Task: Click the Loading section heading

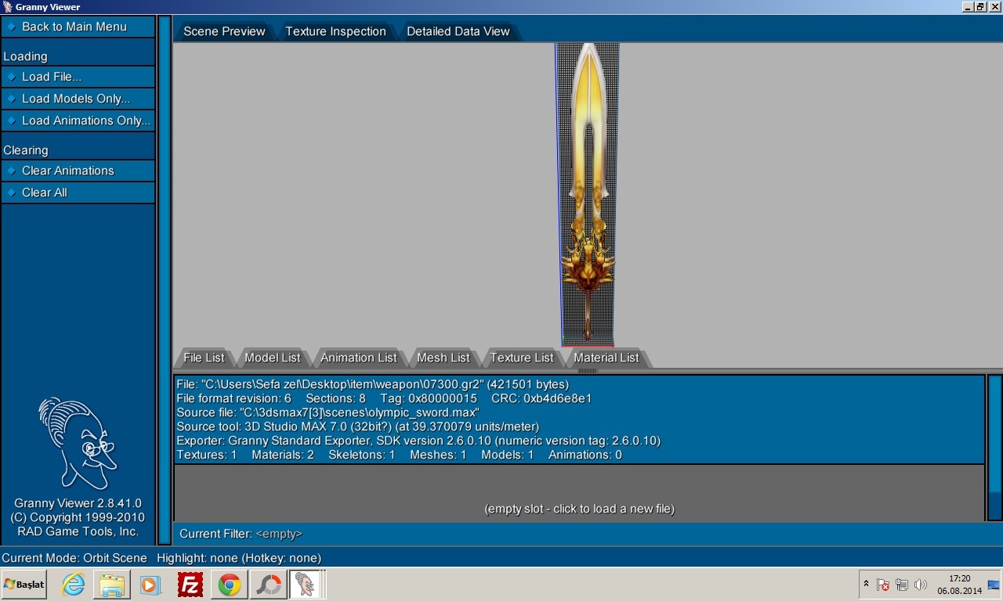Action: [25, 56]
